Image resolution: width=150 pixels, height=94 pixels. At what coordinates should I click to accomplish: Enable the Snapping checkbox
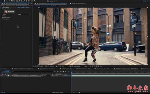tap(48, 1)
